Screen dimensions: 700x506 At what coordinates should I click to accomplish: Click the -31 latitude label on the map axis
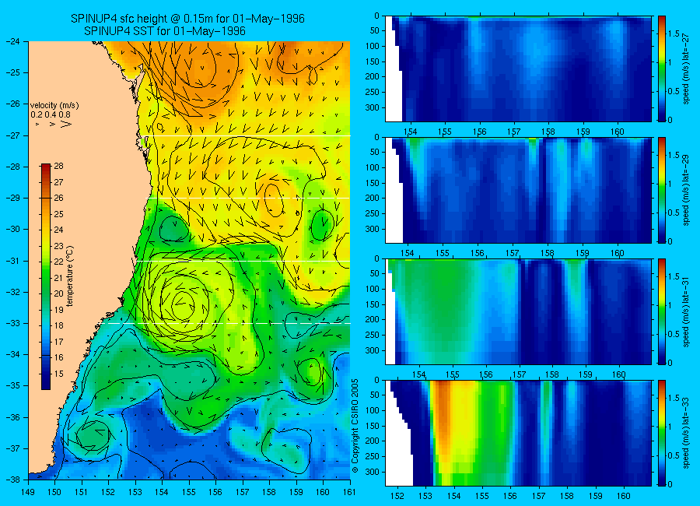[x=13, y=261]
